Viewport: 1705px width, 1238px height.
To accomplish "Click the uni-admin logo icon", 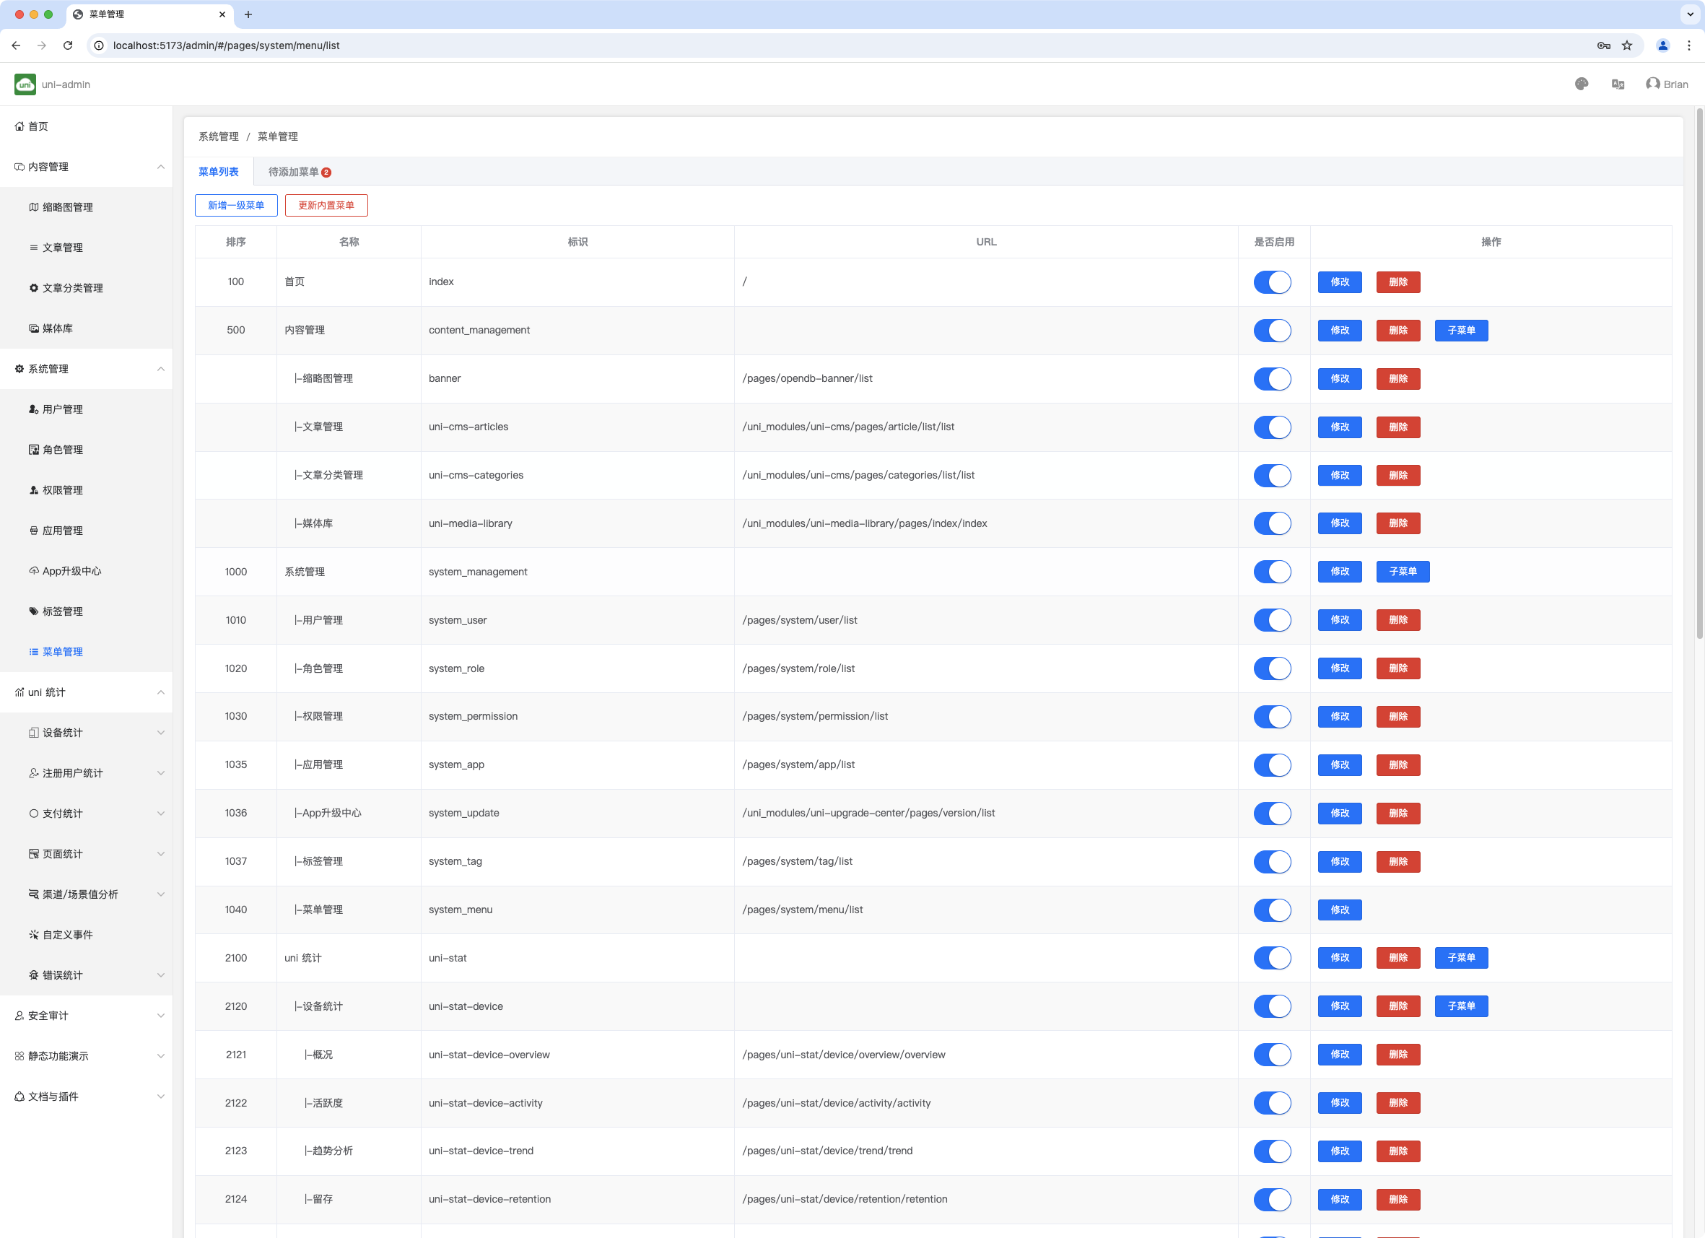I will click(x=25, y=84).
